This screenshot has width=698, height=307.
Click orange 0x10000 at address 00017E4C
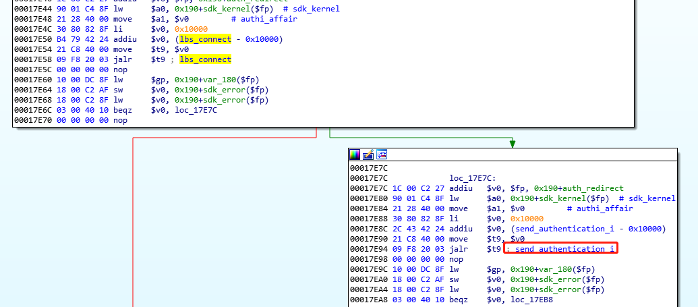coord(191,29)
